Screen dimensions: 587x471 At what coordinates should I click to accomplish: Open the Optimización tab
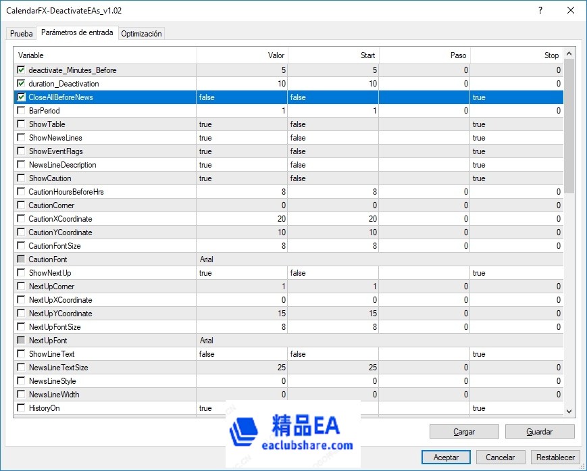click(141, 34)
